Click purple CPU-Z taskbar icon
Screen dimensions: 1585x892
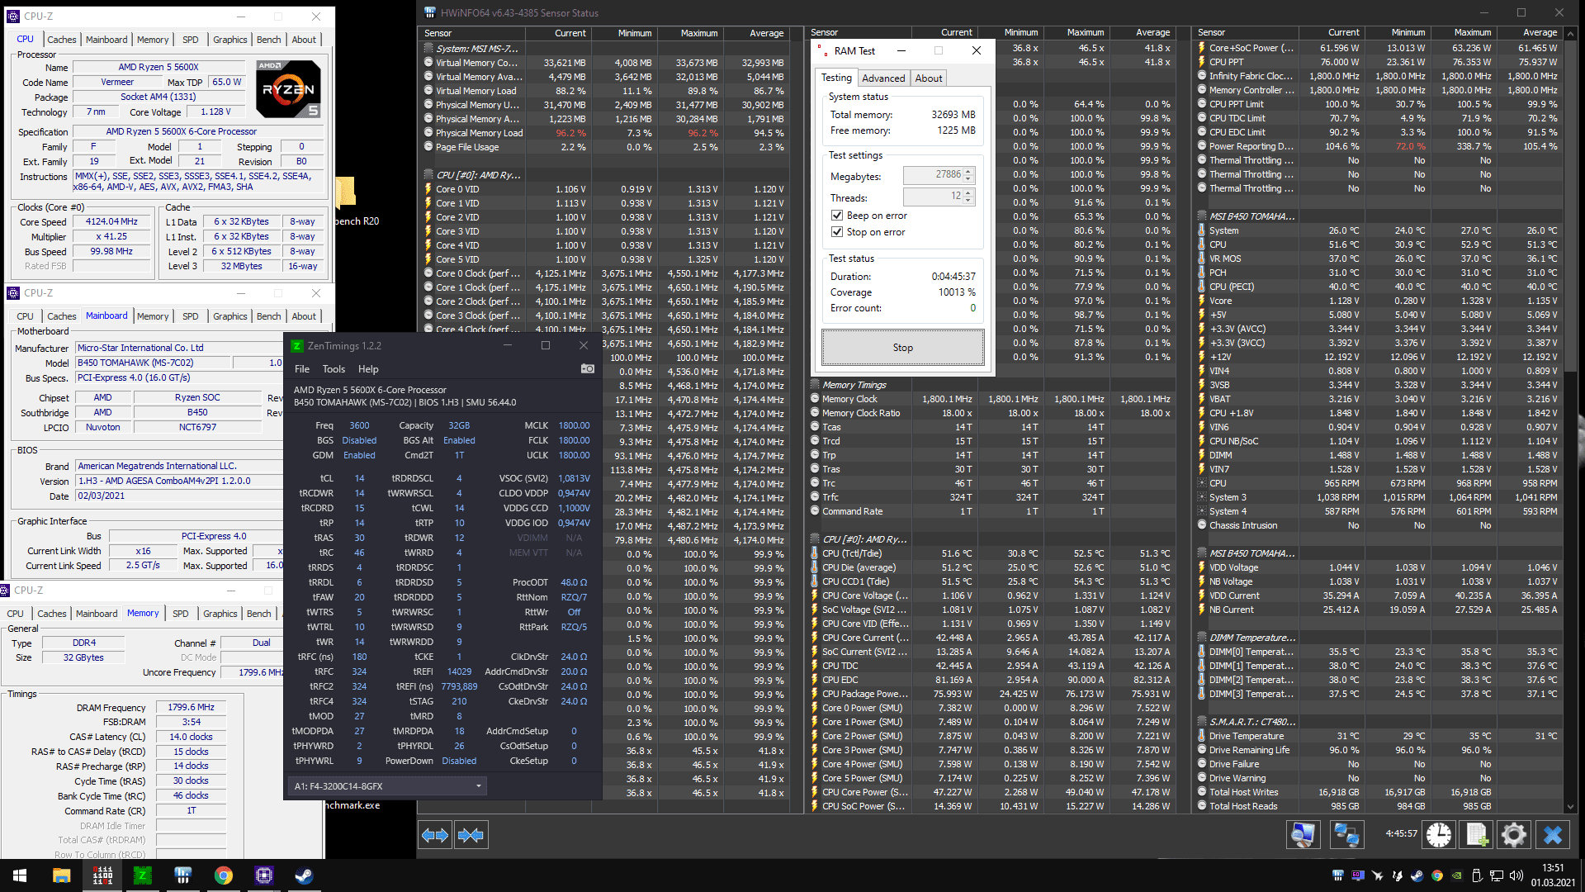point(263,875)
